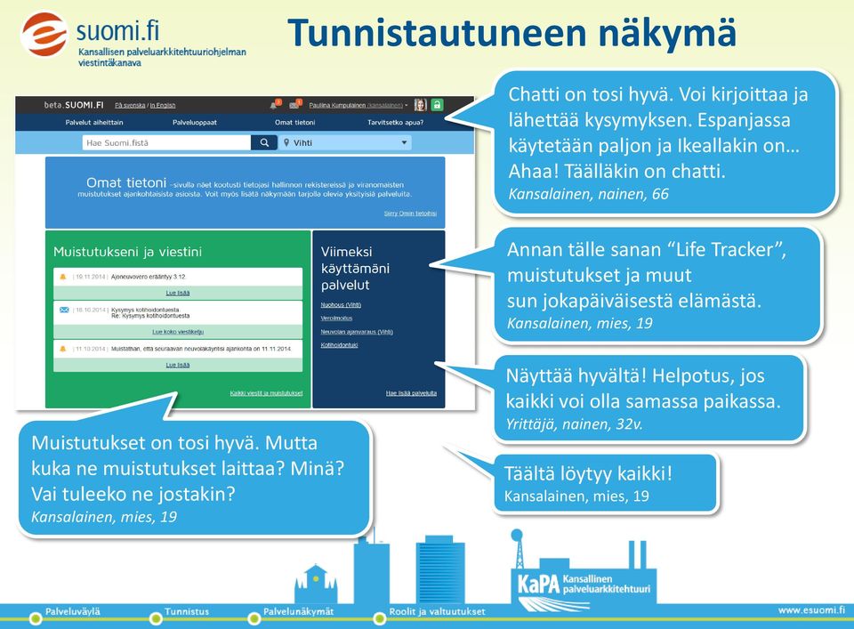Click the Viimeksi käyttämäni palvelut heading
Viewport: 854px width, 629px height.
[x=355, y=268]
